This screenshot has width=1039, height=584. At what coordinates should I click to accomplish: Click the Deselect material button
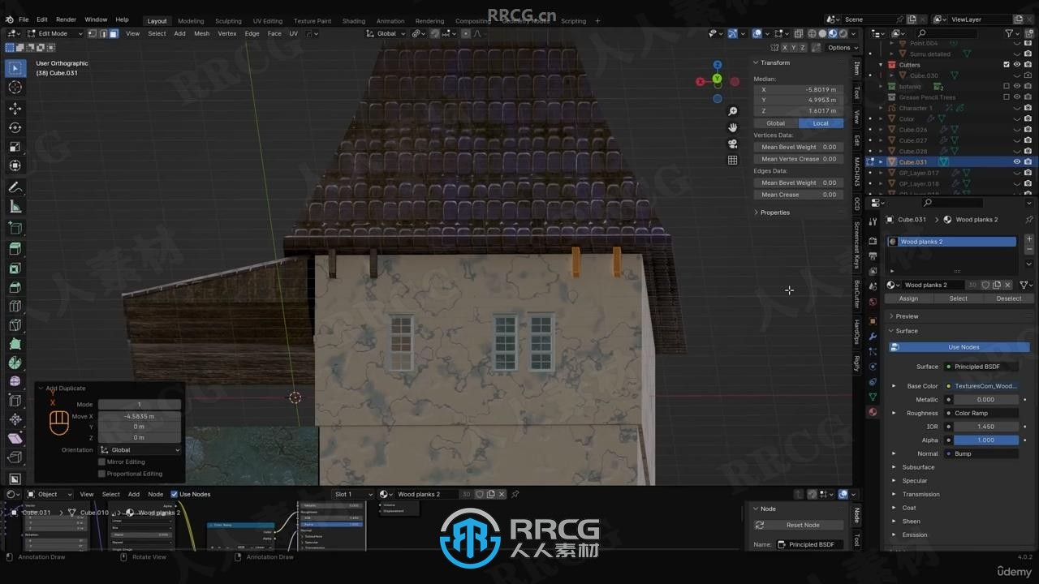(x=1008, y=298)
